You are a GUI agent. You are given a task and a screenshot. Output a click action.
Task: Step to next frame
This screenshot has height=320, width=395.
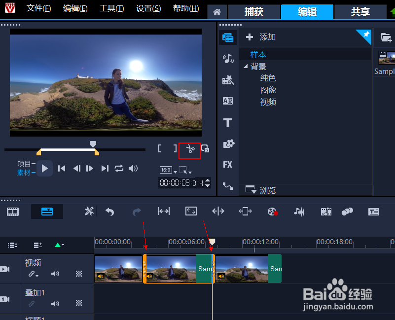point(90,168)
